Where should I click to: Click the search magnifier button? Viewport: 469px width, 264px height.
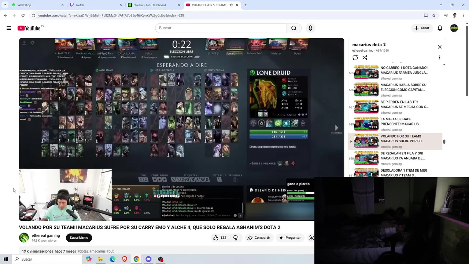point(294,28)
